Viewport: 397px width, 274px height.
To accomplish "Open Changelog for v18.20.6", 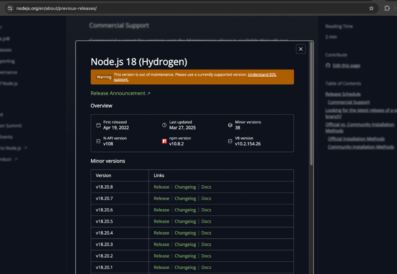I will [x=185, y=210].
